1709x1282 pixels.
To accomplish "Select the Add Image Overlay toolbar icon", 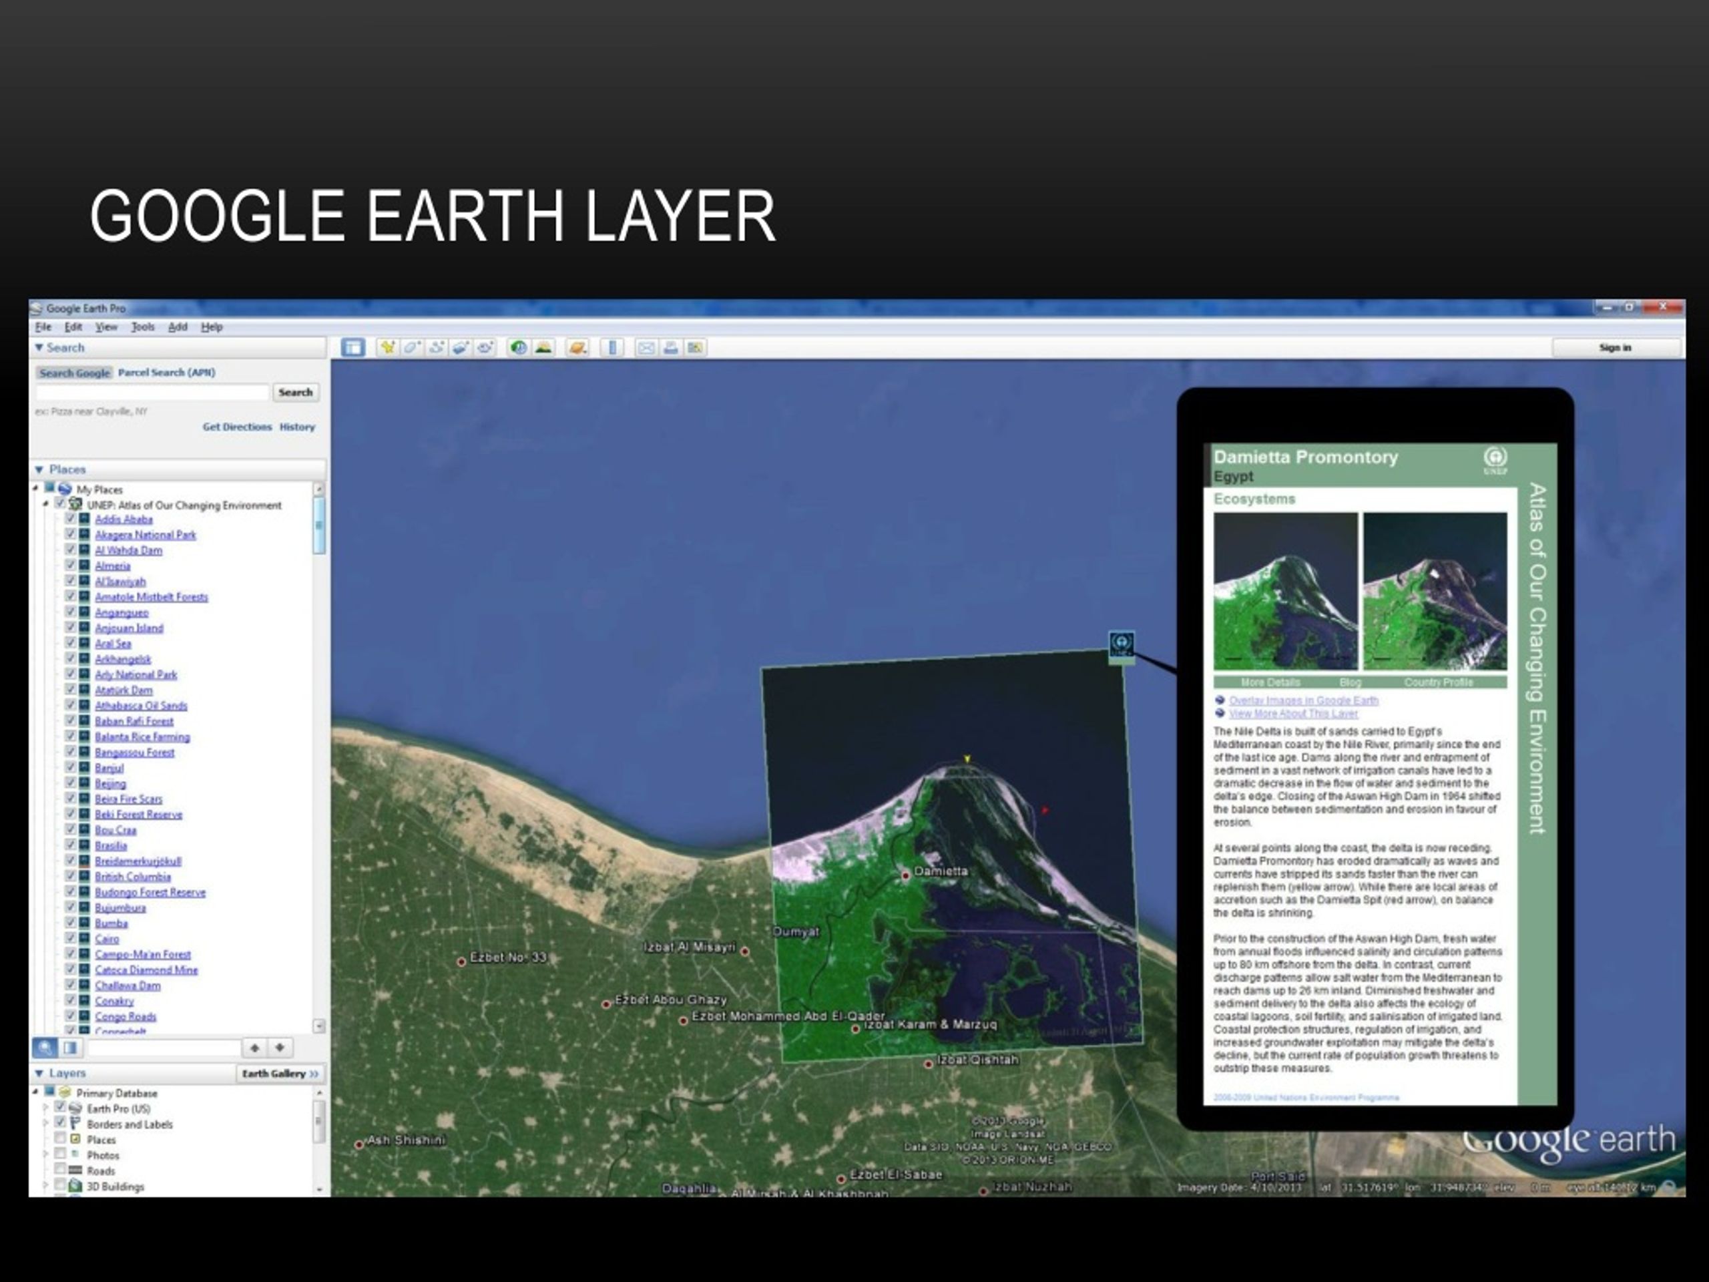I will (x=461, y=348).
